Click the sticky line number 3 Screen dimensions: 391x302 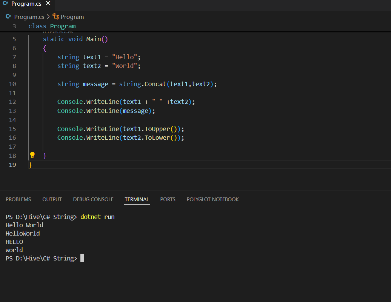pyautogui.click(x=14, y=26)
